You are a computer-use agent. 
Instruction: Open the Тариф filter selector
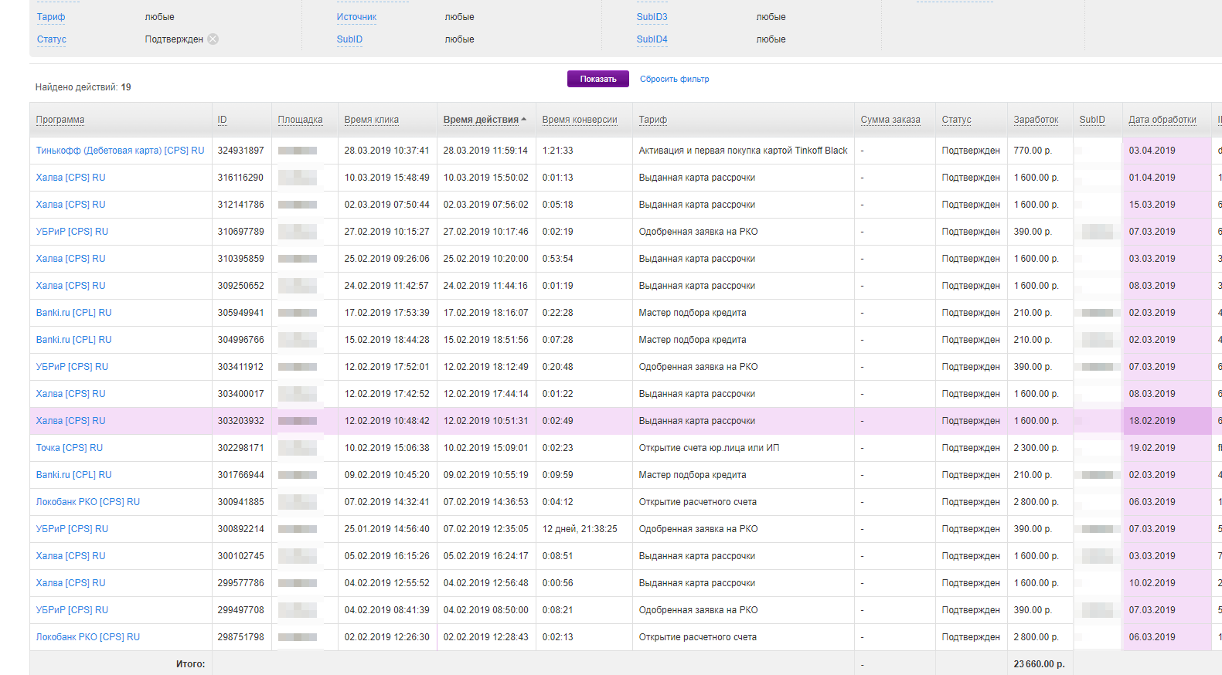(51, 17)
